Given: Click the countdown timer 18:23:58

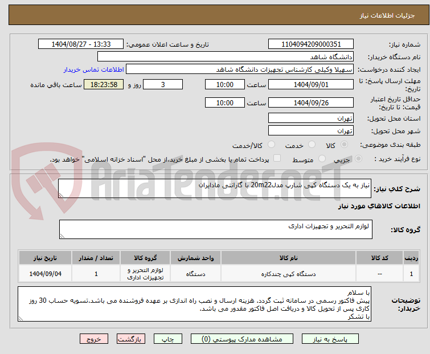Looking at the screenshot, I should 104,84.
